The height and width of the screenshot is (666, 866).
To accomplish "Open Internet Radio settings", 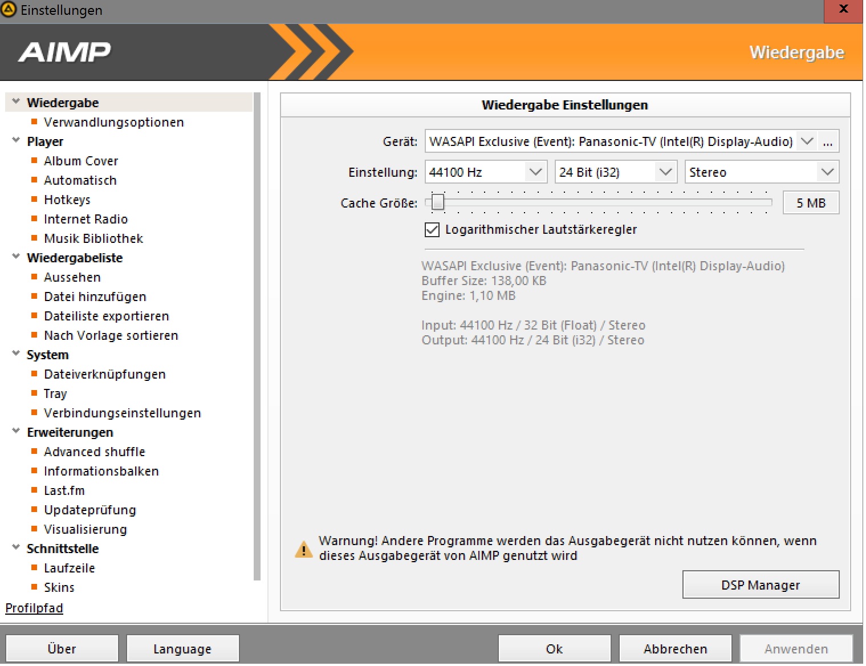I will (x=86, y=220).
